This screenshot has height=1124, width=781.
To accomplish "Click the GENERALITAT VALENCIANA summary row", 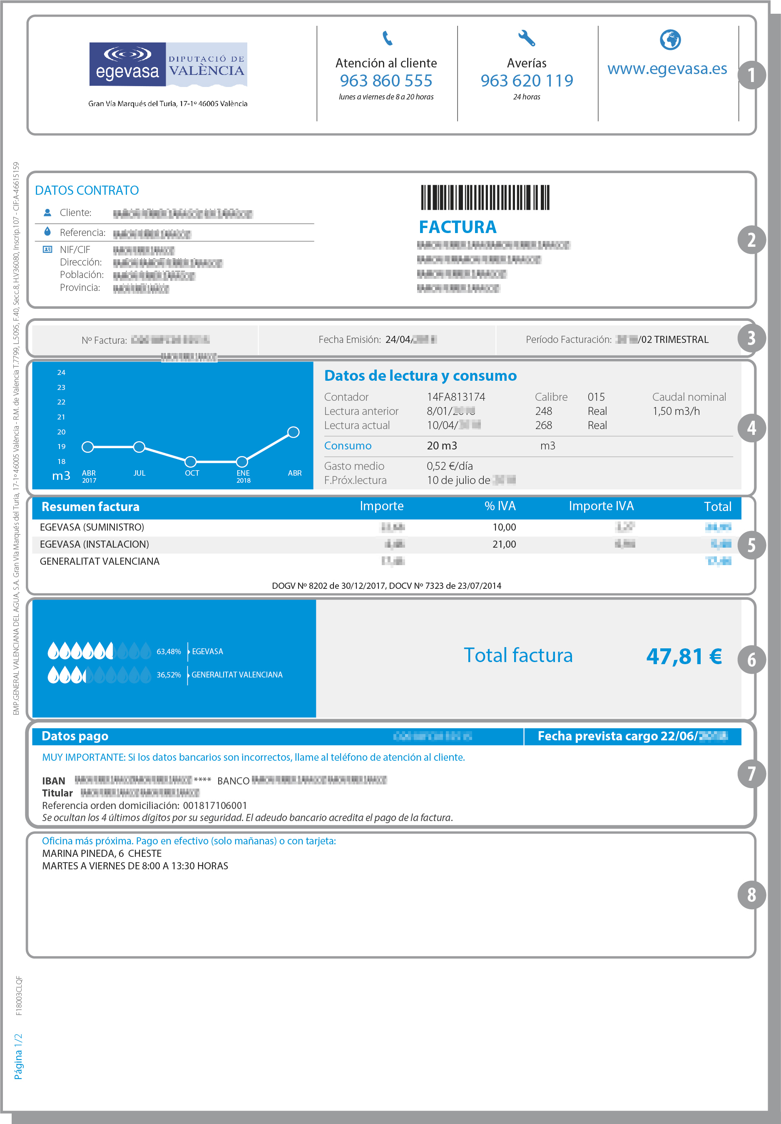I will click(x=387, y=561).
